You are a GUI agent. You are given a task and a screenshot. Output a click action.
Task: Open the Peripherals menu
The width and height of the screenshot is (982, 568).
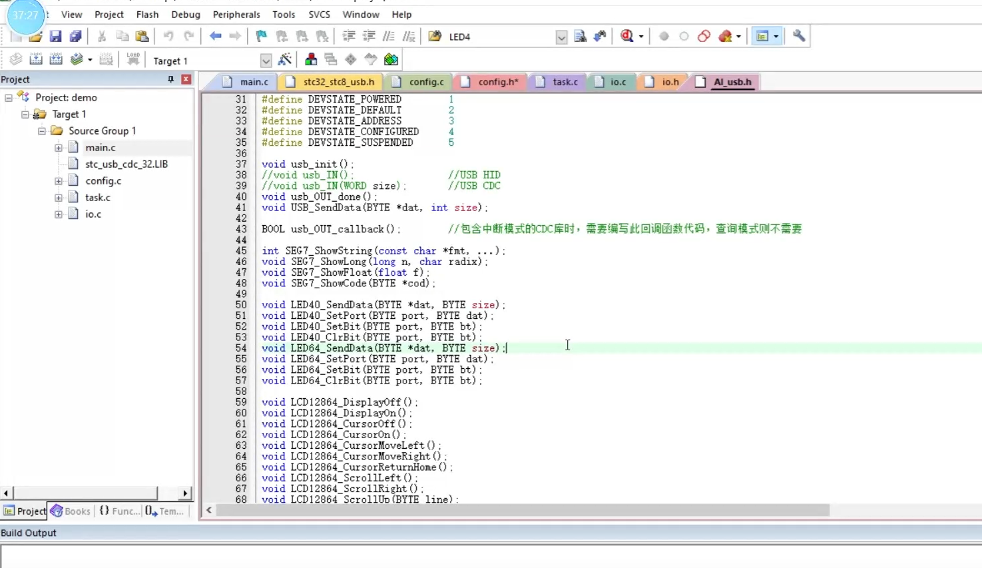[x=236, y=14]
